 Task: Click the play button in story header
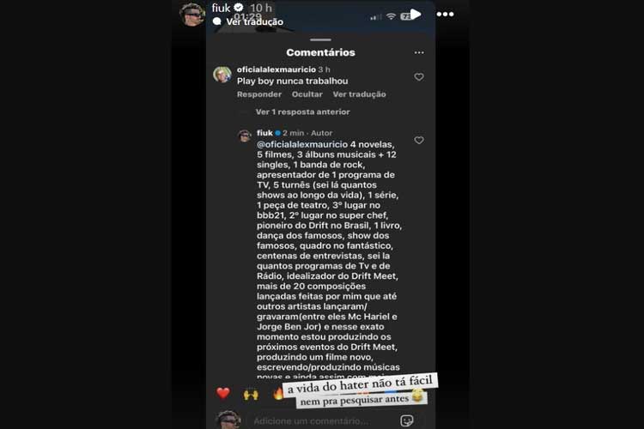point(416,15)
